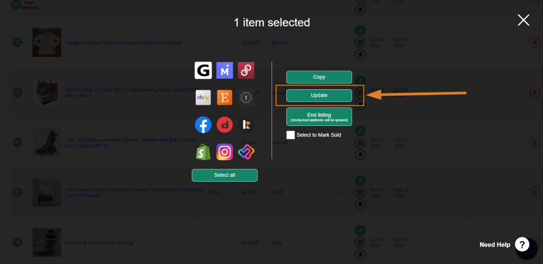Click green edit pencil for VHS Disney row
Image resolution: width=543 pixels, height=264 pixels.
[360, 181]
